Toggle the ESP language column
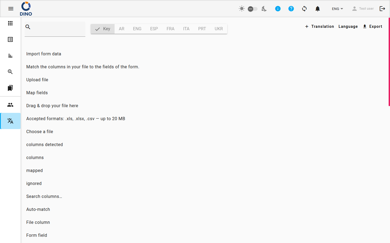This screenshot has width=390, height=243. click(154, 29)
